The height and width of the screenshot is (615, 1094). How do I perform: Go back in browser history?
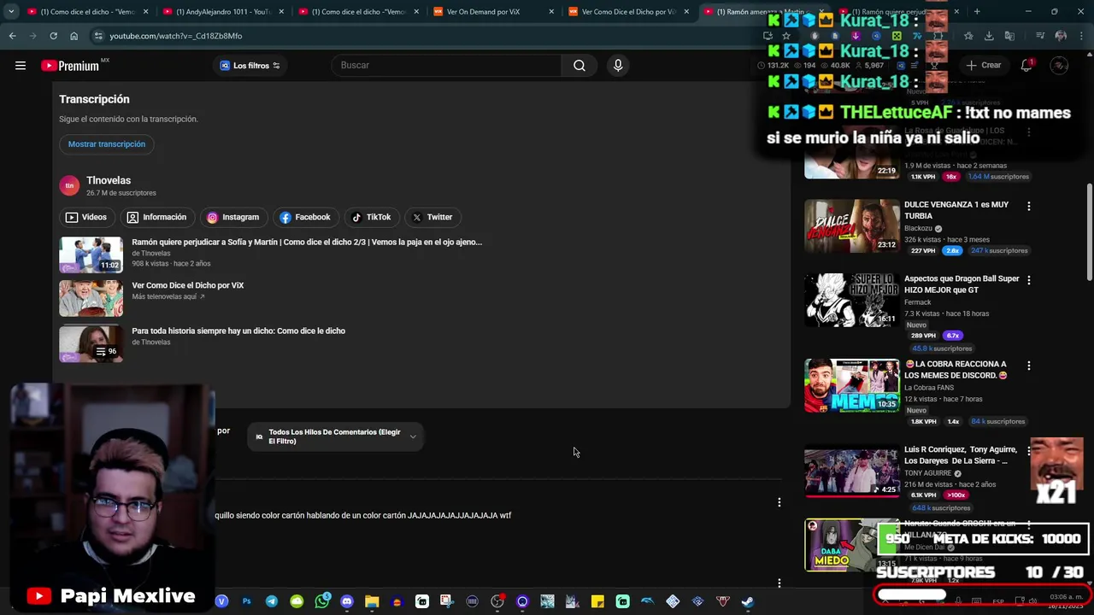pyautogui.click(x=12, y=36)
